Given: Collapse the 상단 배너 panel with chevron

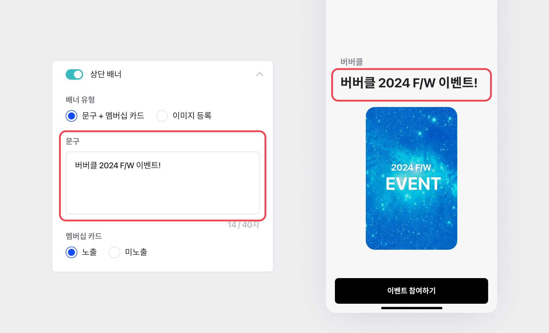Looking at the screenshot, I should 260,74.
